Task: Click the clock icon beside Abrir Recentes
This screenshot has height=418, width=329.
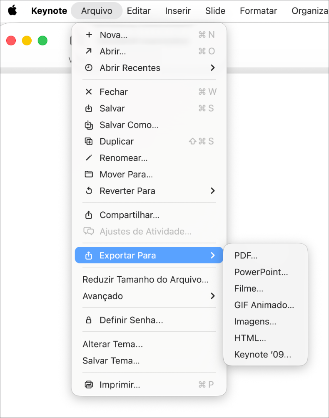Action: 89,68
